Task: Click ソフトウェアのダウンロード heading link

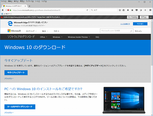Action: [21, 37]
